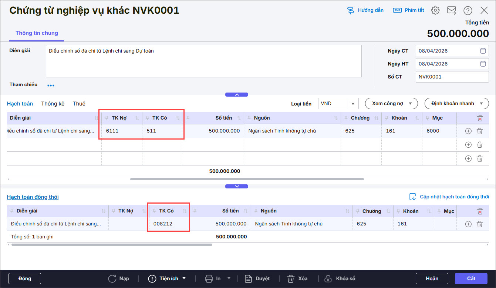Viewport: 496px width, 288px height.
Task: Click the Ngày CT calendar icon
Action: pyautogui.click(x=483, y=51)
